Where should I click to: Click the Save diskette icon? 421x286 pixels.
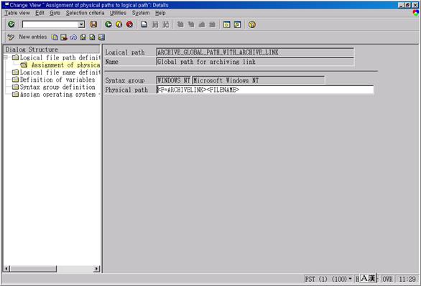click(x=93, y=24)
